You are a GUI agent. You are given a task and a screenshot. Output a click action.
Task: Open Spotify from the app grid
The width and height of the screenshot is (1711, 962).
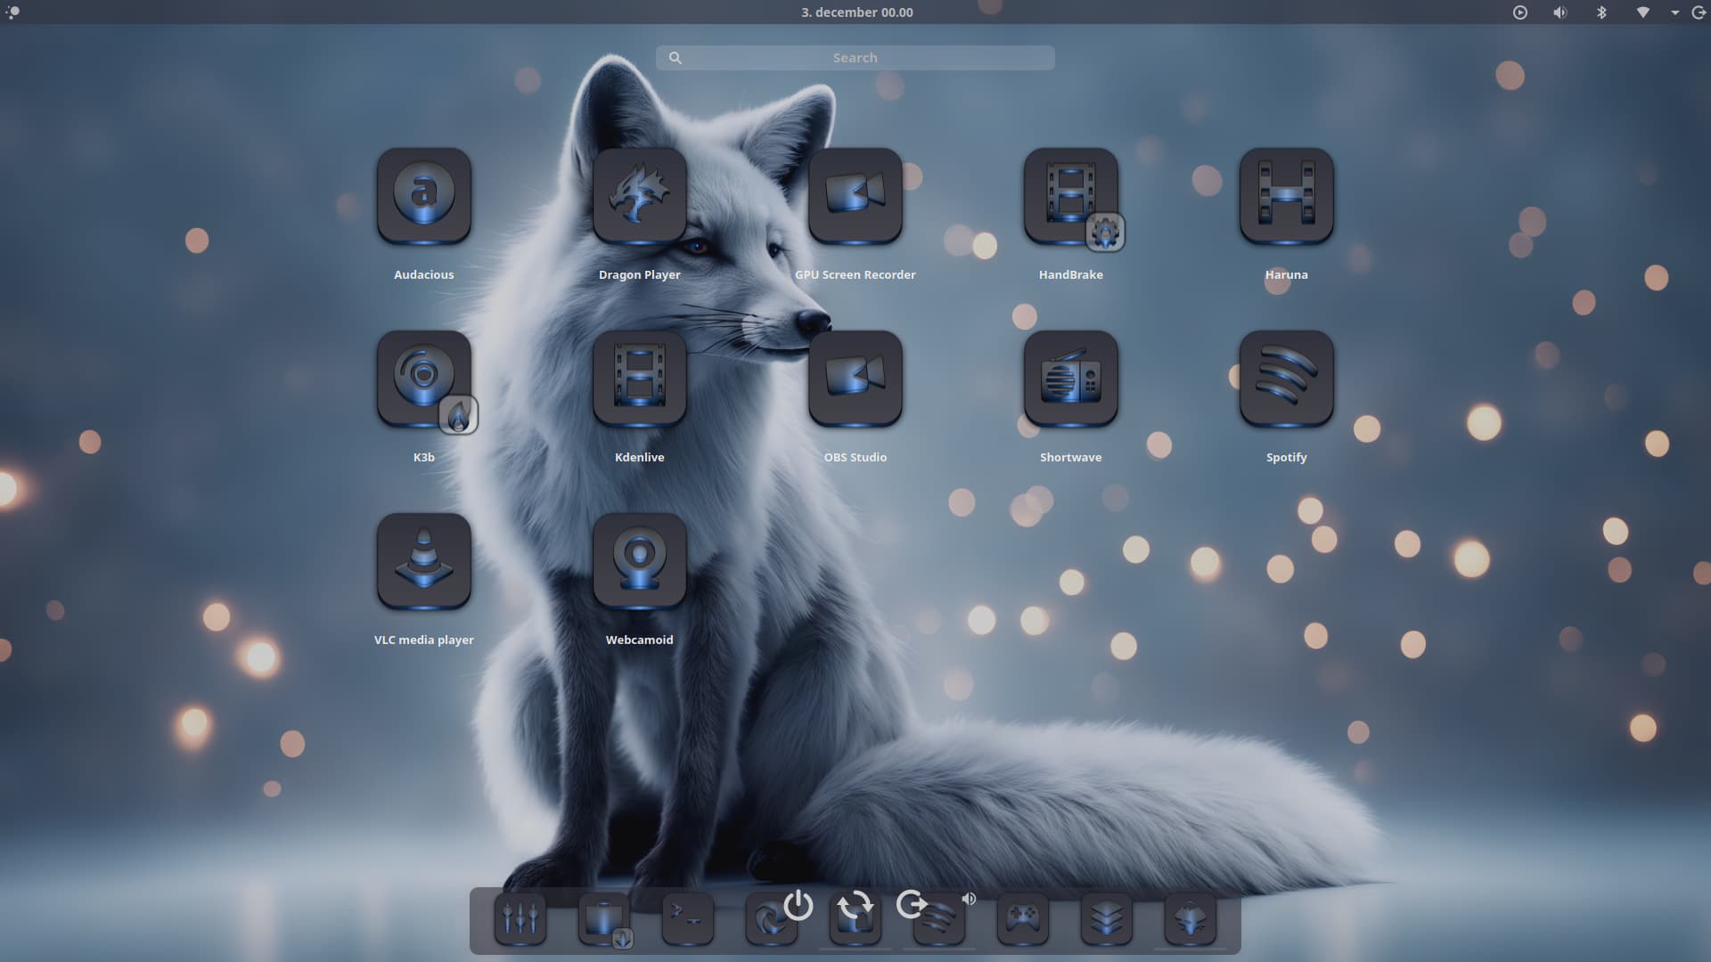pos(1286,379)
